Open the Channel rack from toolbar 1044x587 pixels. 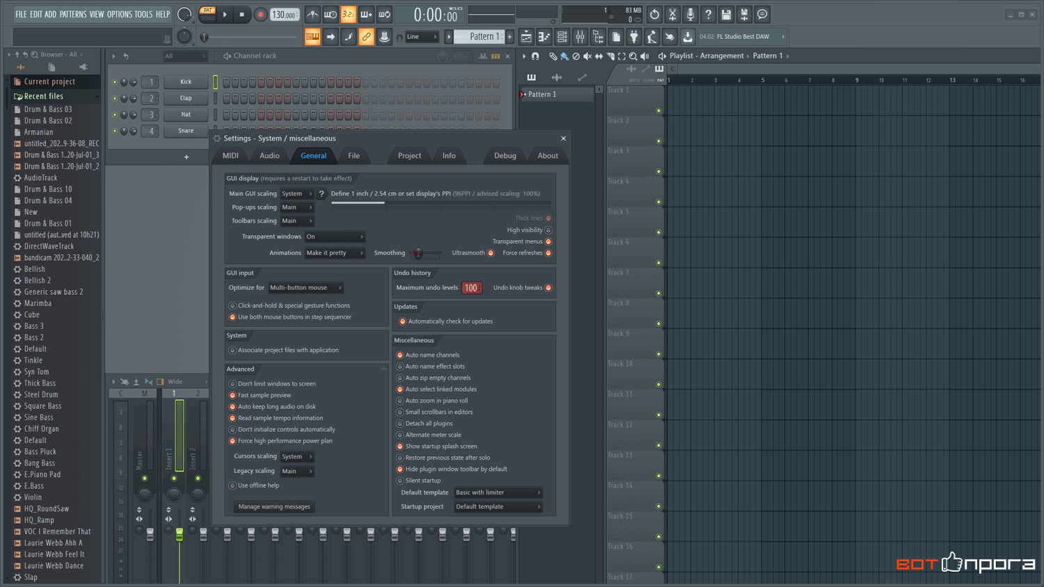(x=562, y=37)
